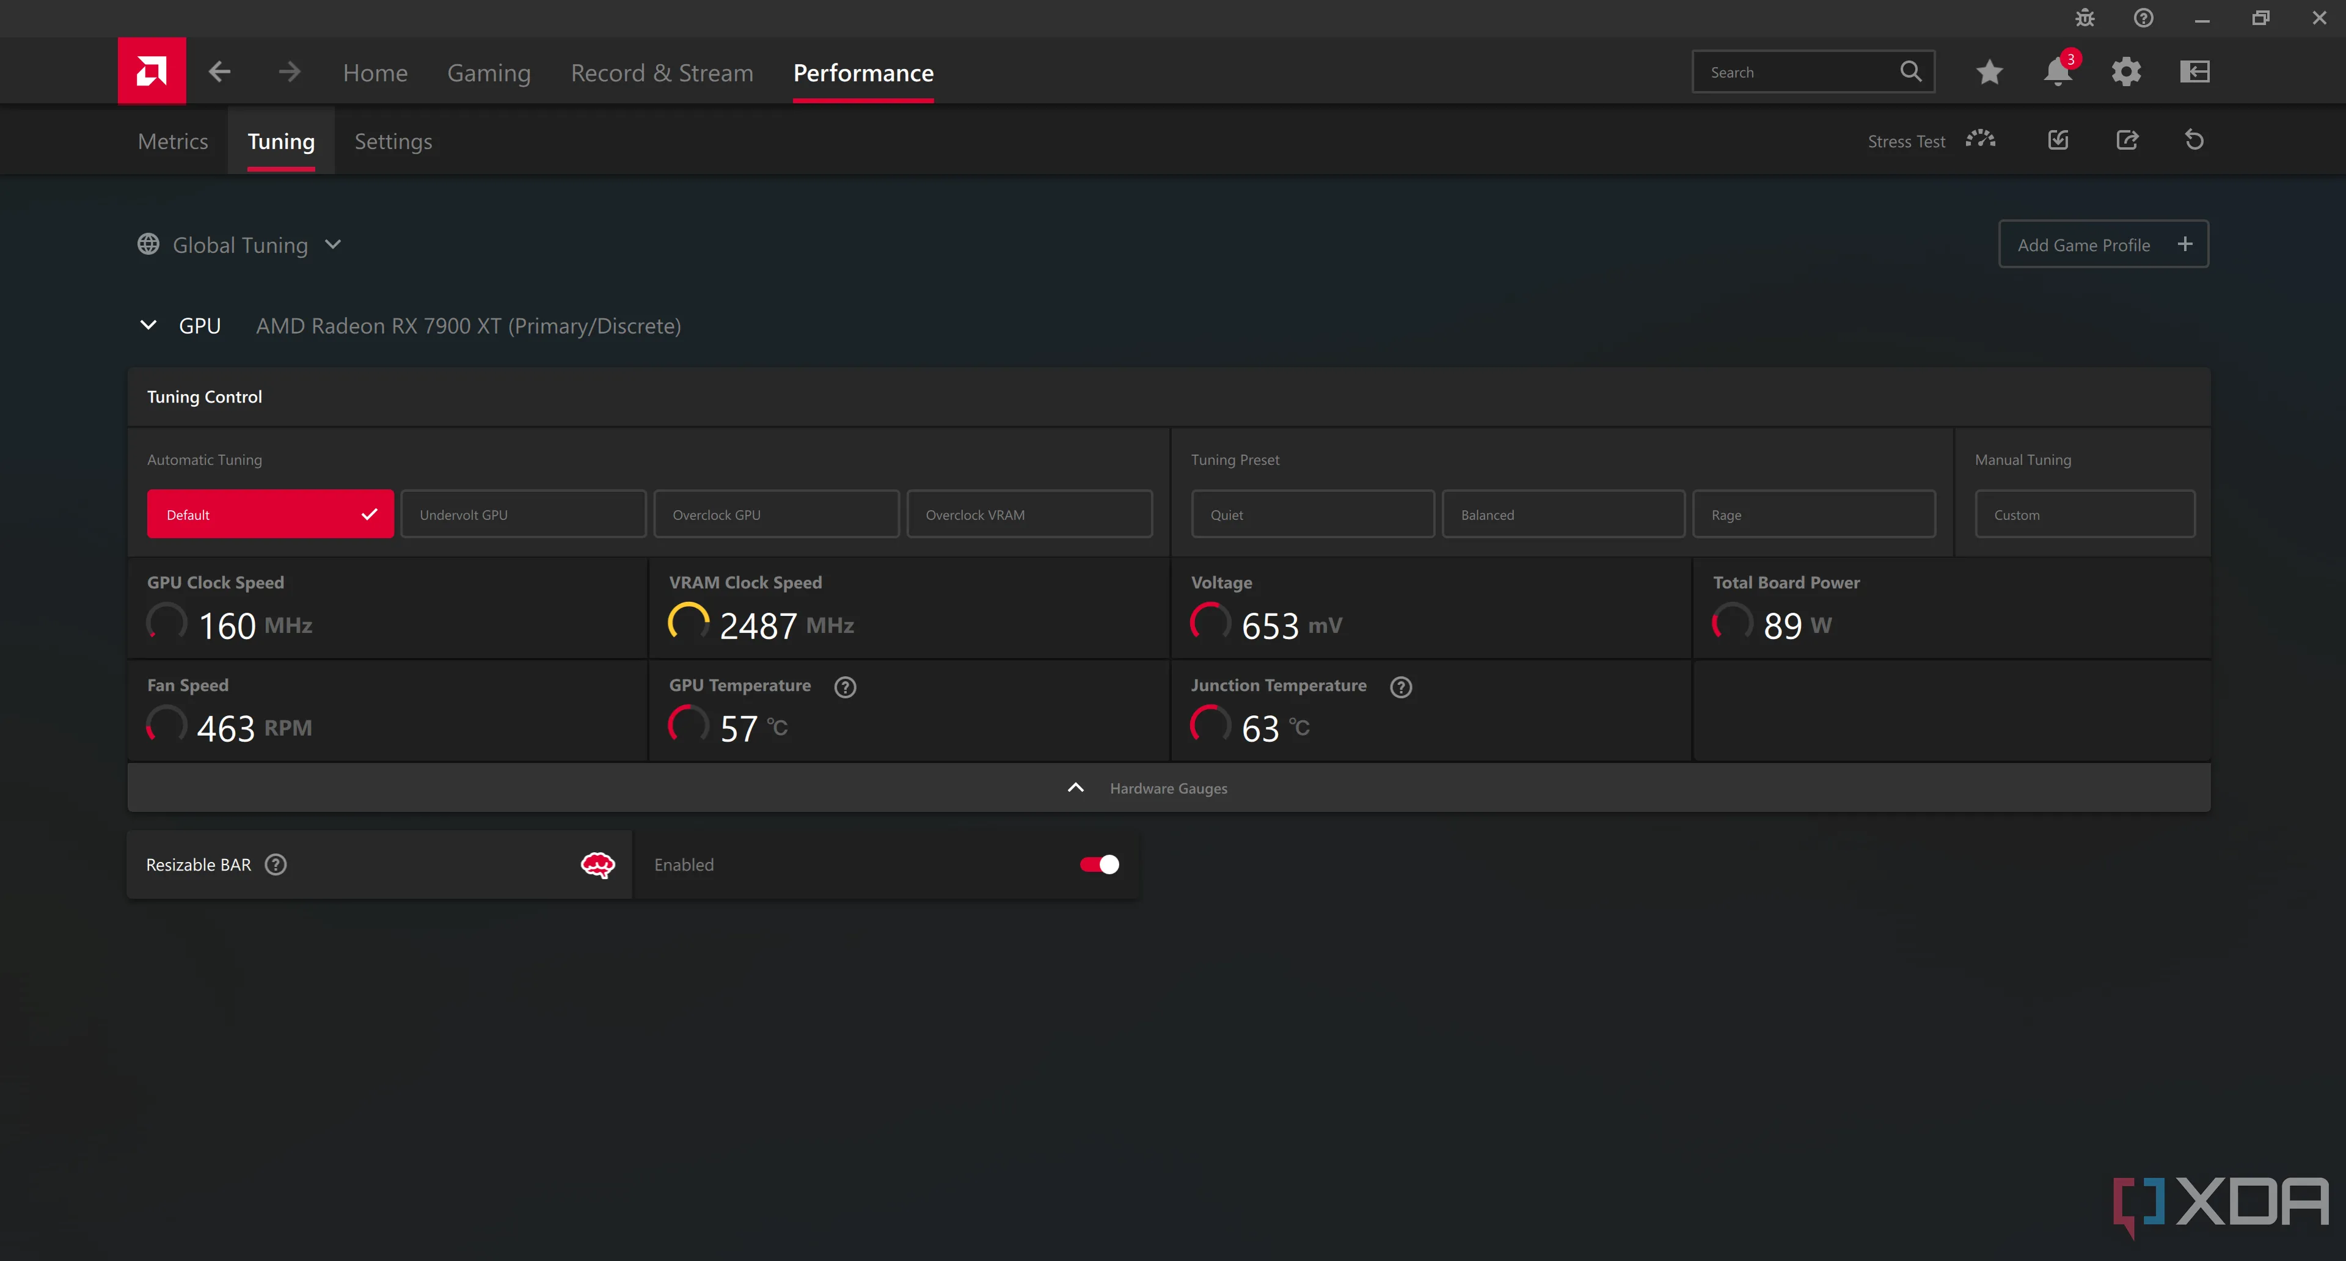Image resolution: width=2346 pixels, height=1261 pixels.
Task: Switch to the Settings sub-tab
Action: click(393, 141)
